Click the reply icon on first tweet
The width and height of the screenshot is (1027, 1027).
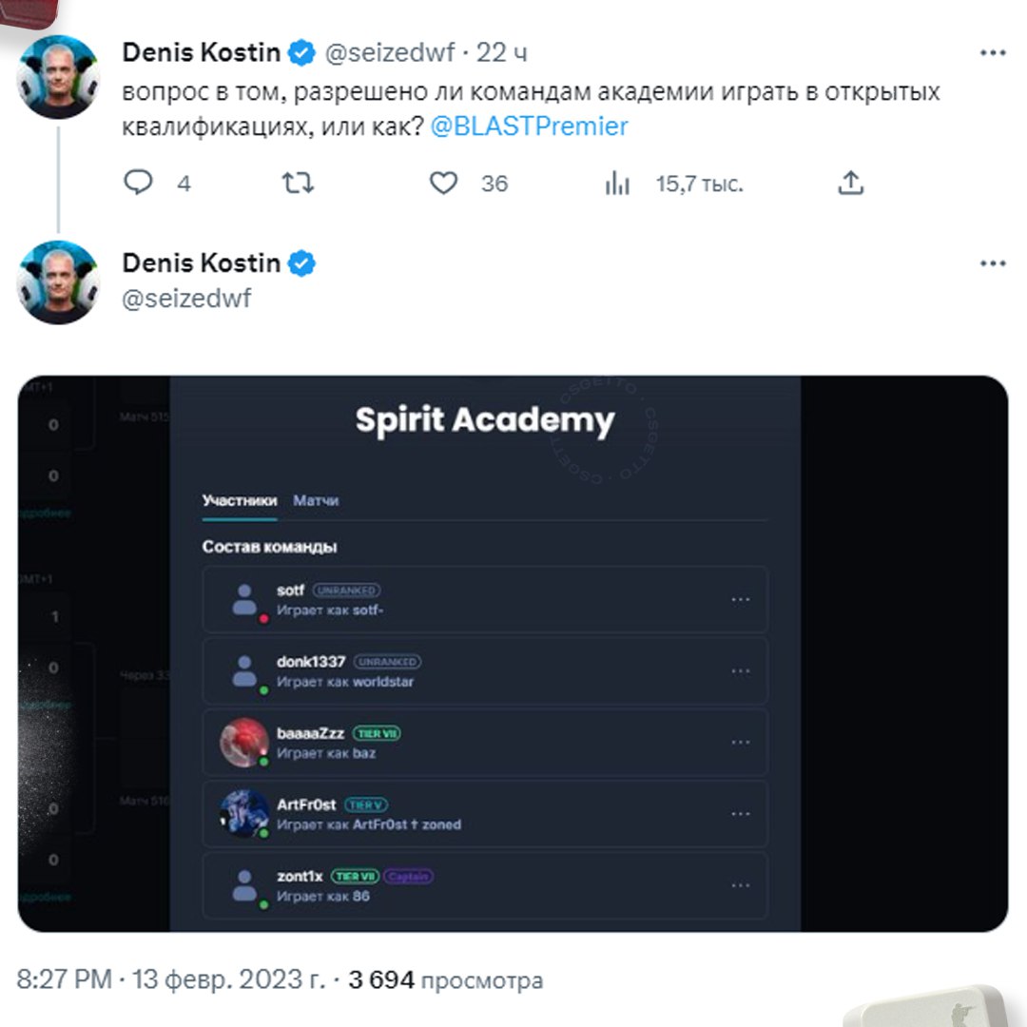[139, 183]
